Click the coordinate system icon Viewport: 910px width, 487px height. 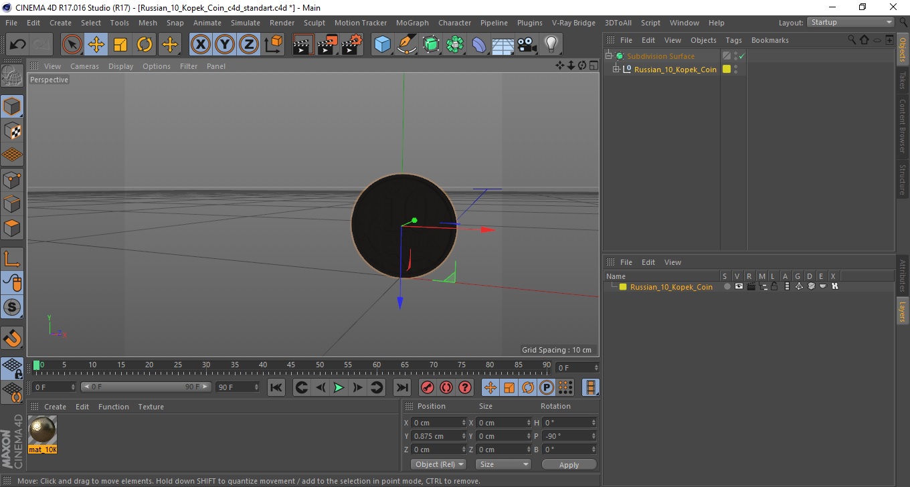(x=273, y=45)
